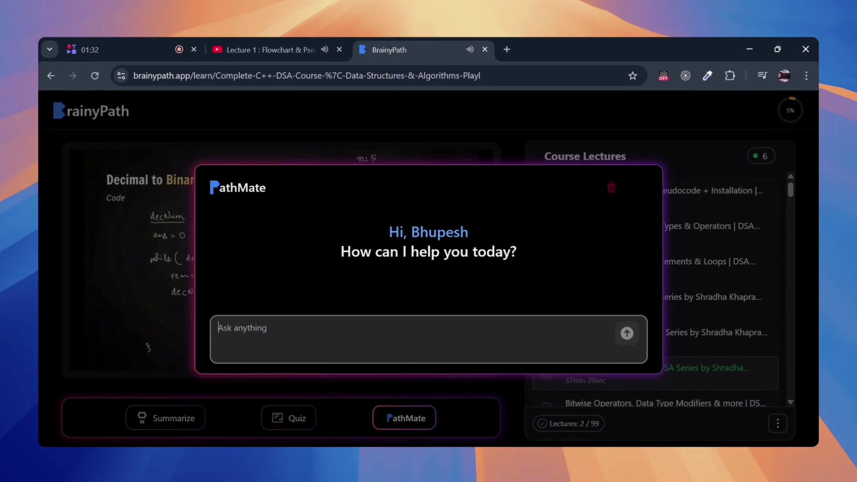
Task: Start a Quiz
Action: point(288,418)
